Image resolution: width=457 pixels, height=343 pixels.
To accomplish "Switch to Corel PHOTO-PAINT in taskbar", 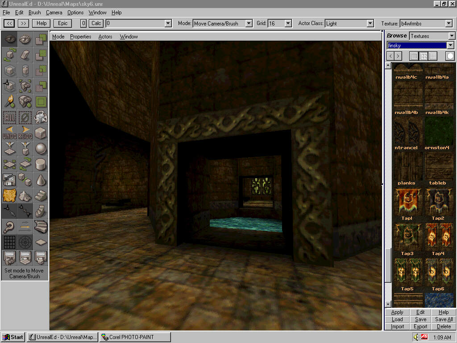I will tap(135, 337).
